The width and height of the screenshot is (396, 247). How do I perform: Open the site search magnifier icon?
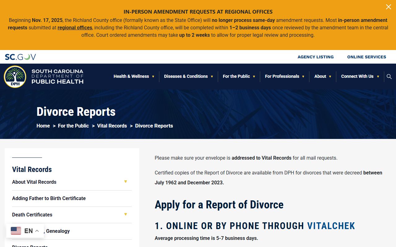[389, 77]
